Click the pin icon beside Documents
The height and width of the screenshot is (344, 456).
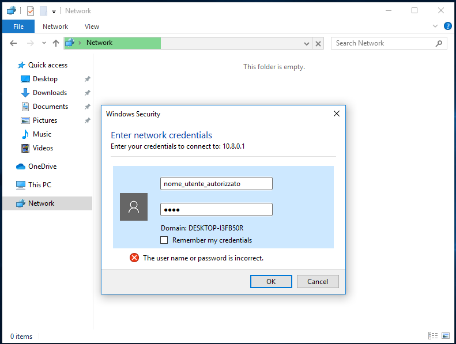[87, 107]
